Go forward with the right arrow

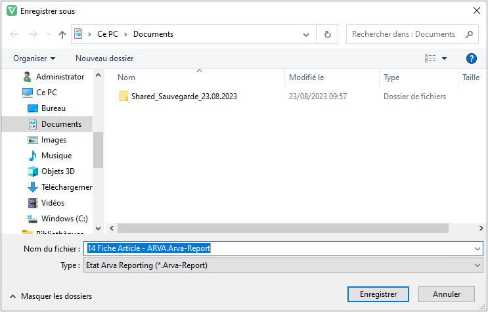tap(33, 34)
